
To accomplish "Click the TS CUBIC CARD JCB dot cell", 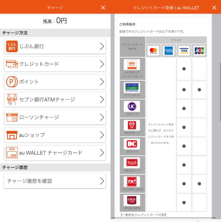I will point(199,184).
